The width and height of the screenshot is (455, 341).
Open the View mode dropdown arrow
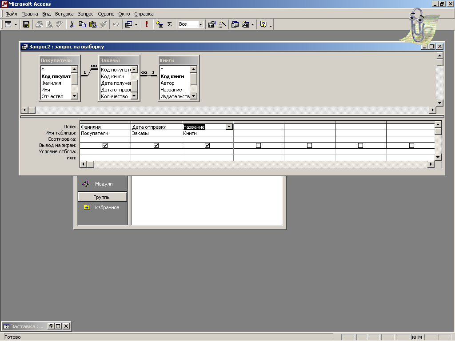16,25
